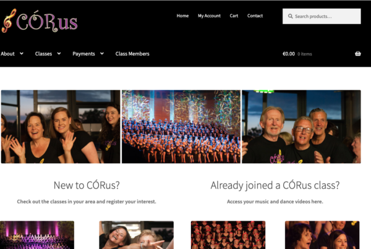
Task: Open the purple-lit stage concert thumbnail
Action: [37, 235]
